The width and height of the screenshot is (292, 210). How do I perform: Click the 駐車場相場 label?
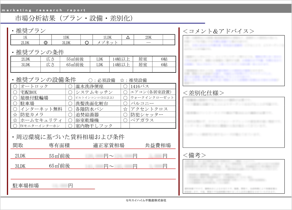pos(26,186)
